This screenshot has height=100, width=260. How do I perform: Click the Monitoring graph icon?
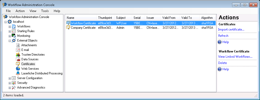pyautogui.click(x=14, y=36)
